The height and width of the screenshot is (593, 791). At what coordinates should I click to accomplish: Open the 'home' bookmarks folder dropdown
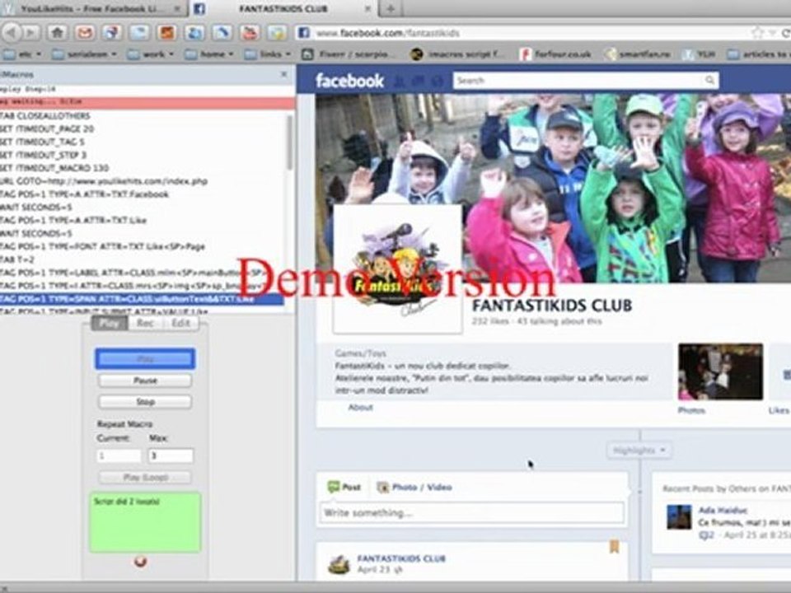tap(209, 54)
